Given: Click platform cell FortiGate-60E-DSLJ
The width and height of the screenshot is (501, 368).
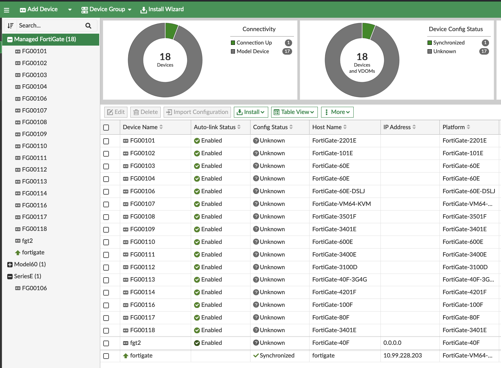Looking at the screenshot, I should [x=469, y=191].
